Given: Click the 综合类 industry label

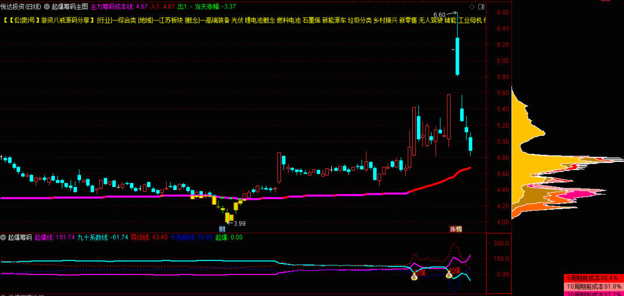Looking at the screenshot, I should tap(127, 20).
